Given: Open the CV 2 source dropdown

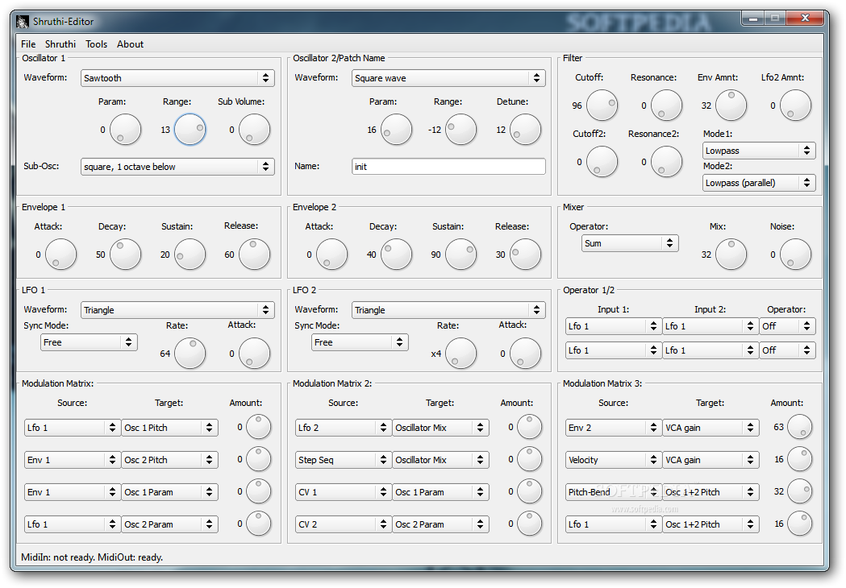Looking at the screenshot, I should (x=343, y=524).
